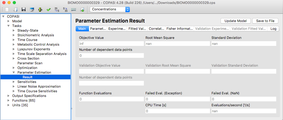The image size is (283, 120).
Task: Expand the Functions [65] node
Action: [x=8, y=100]
